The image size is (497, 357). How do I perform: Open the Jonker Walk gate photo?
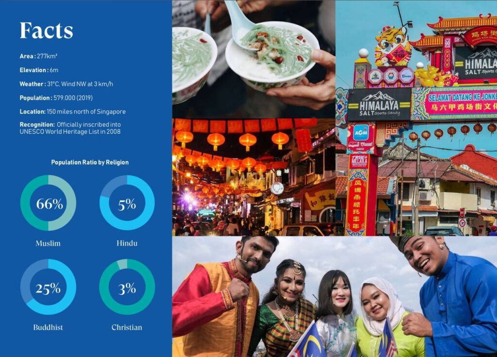[x=416, y=118]
